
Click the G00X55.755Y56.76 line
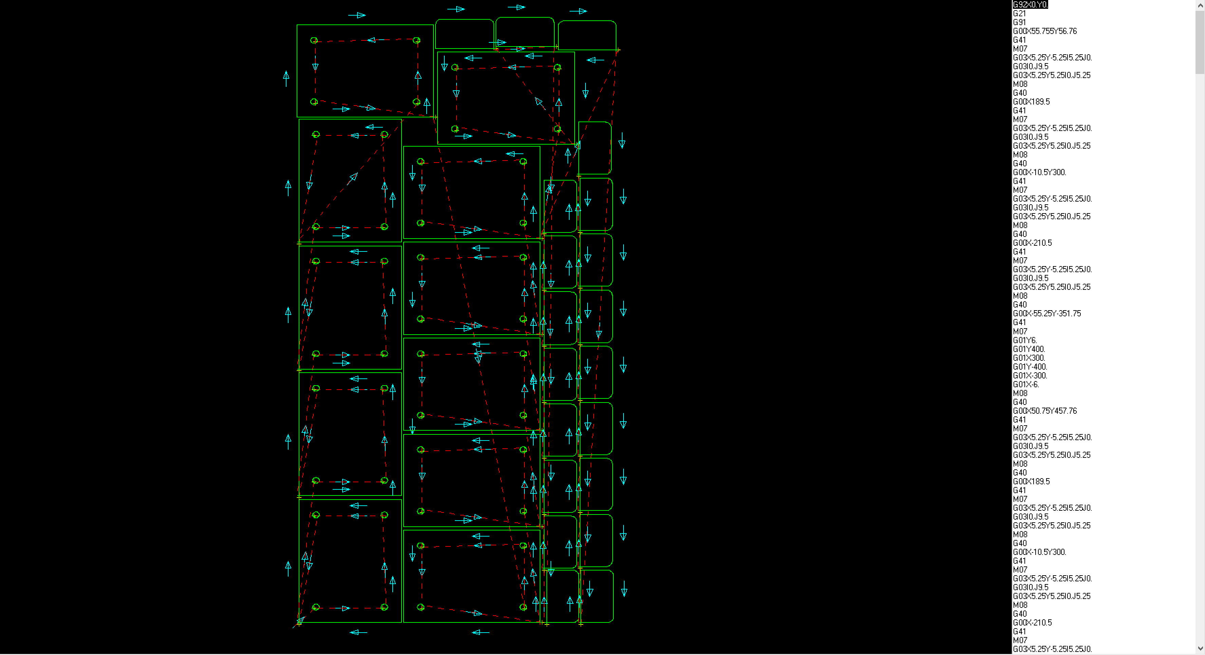click(x=1044, y=31)
